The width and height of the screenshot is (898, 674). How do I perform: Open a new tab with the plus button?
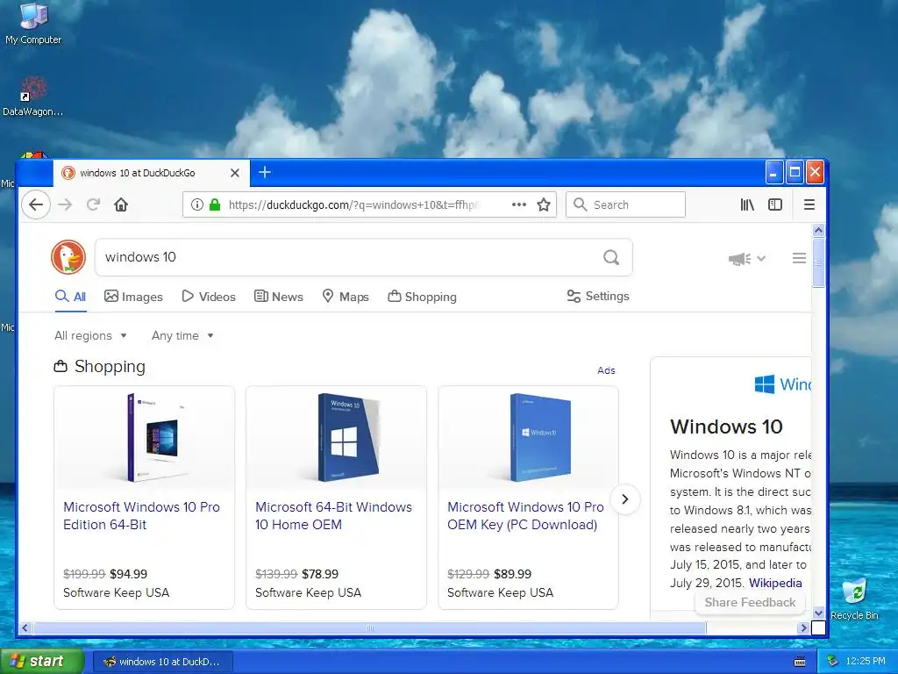coord(265,172)
